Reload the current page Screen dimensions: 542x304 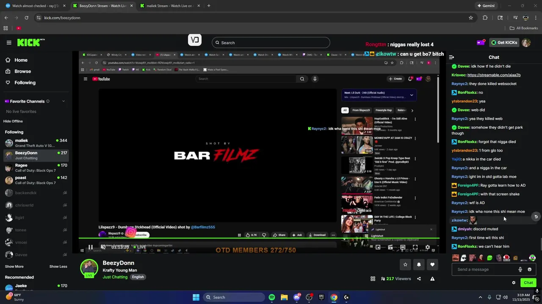click(26, 18)
